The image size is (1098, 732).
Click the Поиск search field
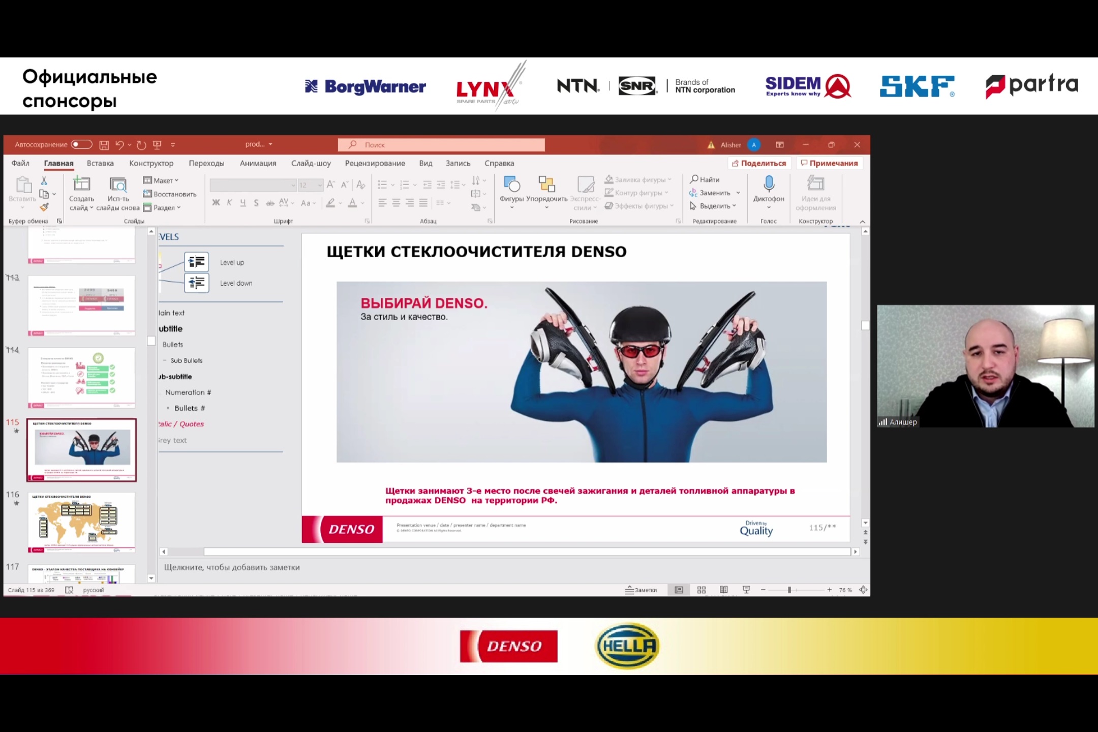click(441, 145)
